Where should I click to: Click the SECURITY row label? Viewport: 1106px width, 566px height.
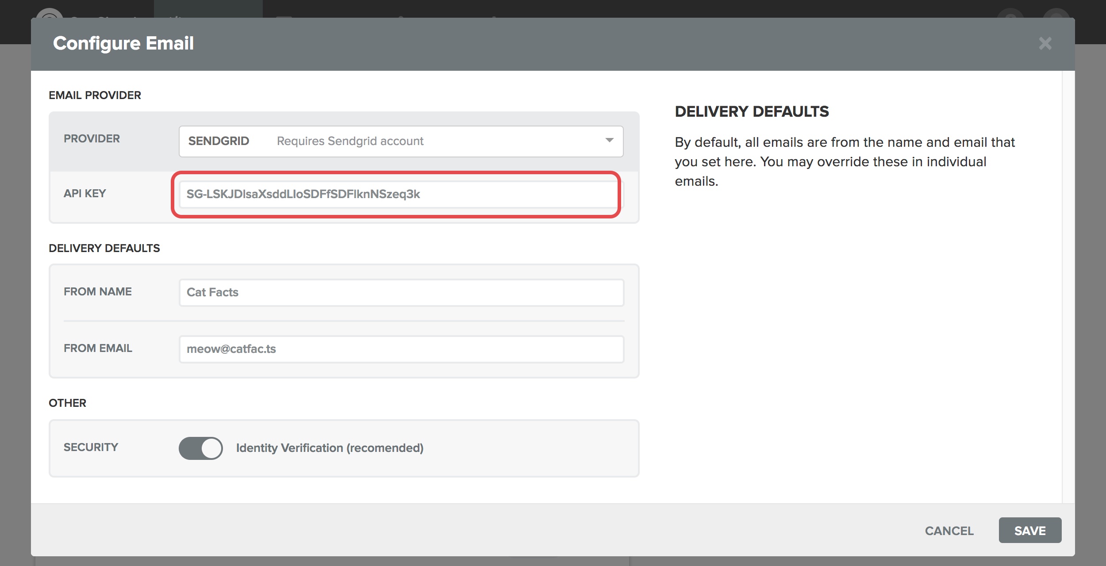[x=91, y=447]
